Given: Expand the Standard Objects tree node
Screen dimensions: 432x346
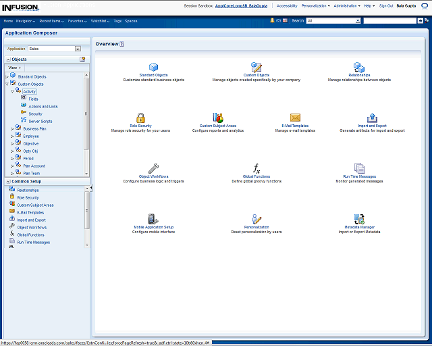Looking at the screenshot, I should point(7,76).
